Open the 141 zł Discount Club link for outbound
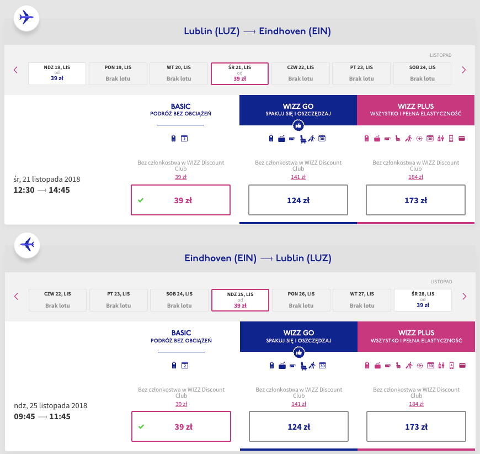Screen dimensions: 480x454 [x=298, y=177]
